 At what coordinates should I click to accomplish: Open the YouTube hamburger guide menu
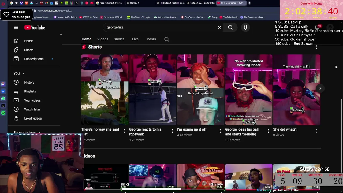click(16, 27)
